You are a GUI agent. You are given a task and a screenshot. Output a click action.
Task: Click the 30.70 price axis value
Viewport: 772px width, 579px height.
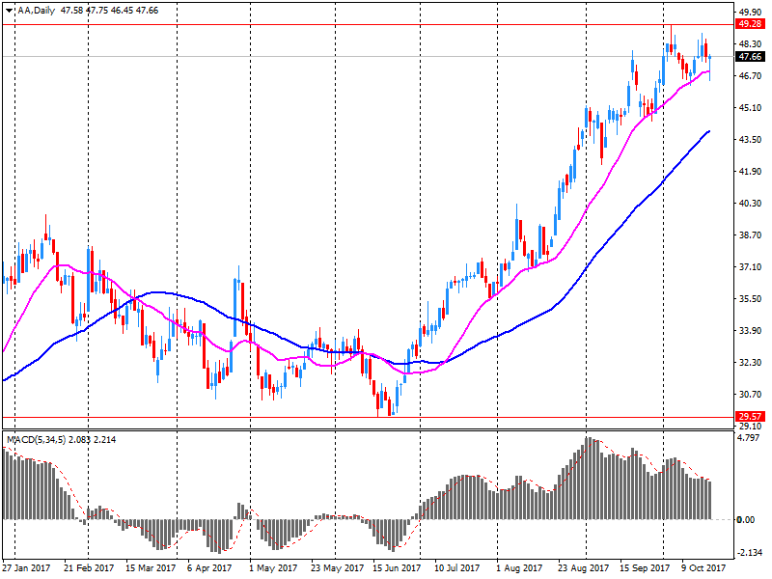[751, 395]
